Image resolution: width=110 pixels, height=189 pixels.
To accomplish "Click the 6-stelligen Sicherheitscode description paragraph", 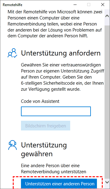I will [62, 77].
